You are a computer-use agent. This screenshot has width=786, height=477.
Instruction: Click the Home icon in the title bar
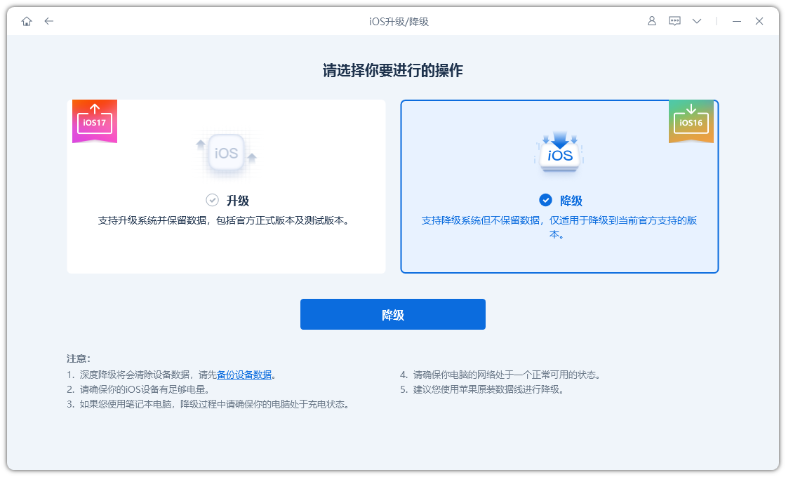coord(27,21)
